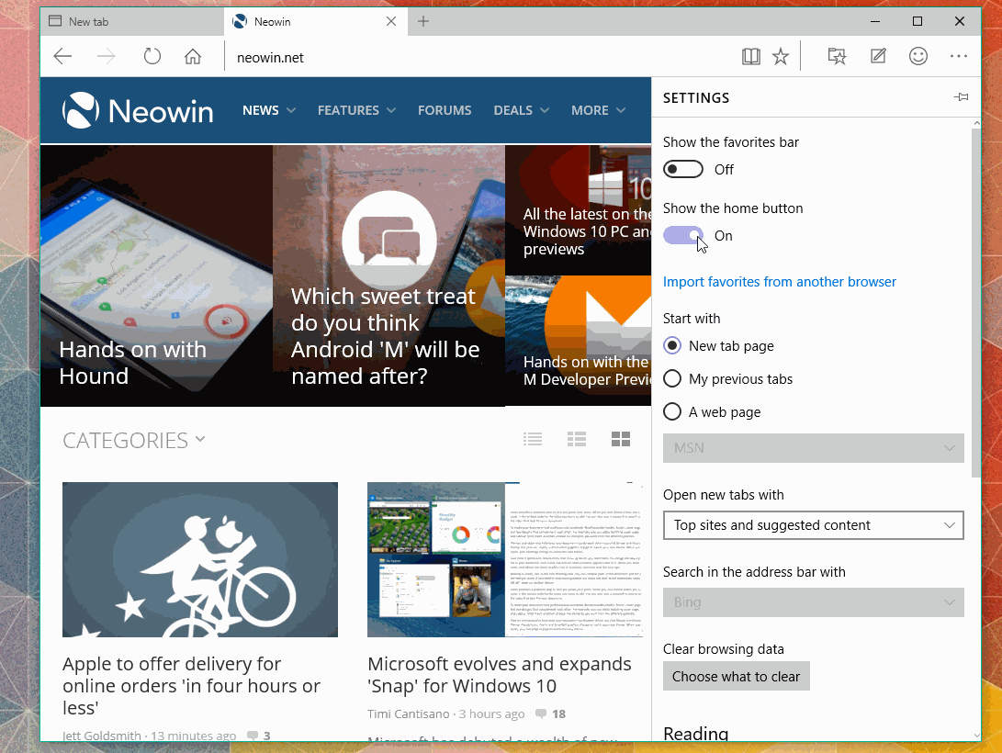1002x753 pixels.
Task: Select A web page radio option
Action: pyautogui.click(x=712, y=412)
